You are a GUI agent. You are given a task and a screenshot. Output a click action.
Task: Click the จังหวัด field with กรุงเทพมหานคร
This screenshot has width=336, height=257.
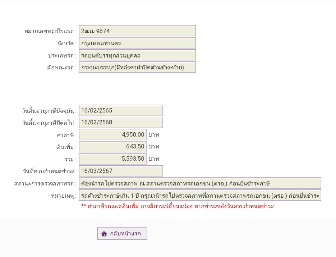pos(137,43)
